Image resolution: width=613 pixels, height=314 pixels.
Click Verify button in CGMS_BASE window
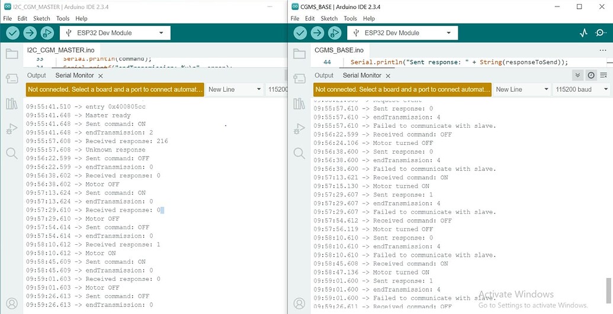pos(300,33)
